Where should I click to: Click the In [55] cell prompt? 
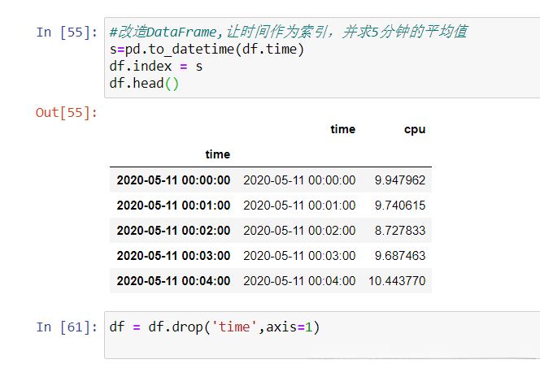(67, 32)
